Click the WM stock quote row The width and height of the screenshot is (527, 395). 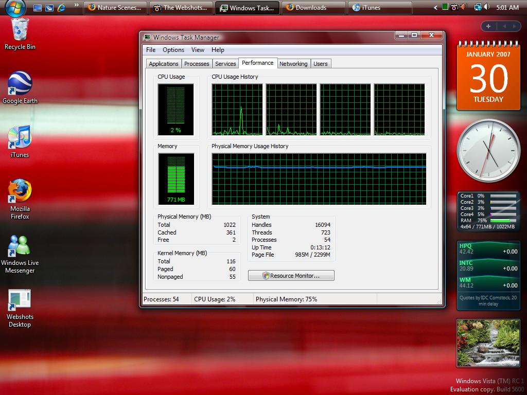pos(488,283)
